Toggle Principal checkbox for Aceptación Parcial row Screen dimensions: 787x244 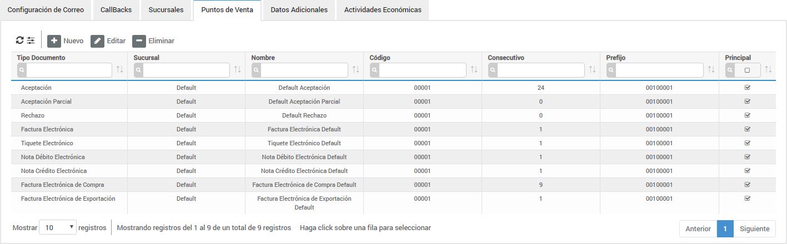747,101
